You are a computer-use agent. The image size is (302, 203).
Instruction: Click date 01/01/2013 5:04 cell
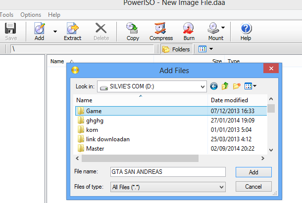[231, 130]
